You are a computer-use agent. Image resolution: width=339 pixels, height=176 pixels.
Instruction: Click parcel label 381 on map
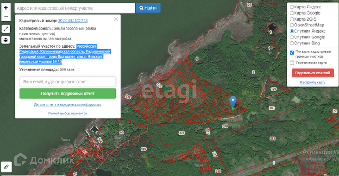click(x=272, y=139)
